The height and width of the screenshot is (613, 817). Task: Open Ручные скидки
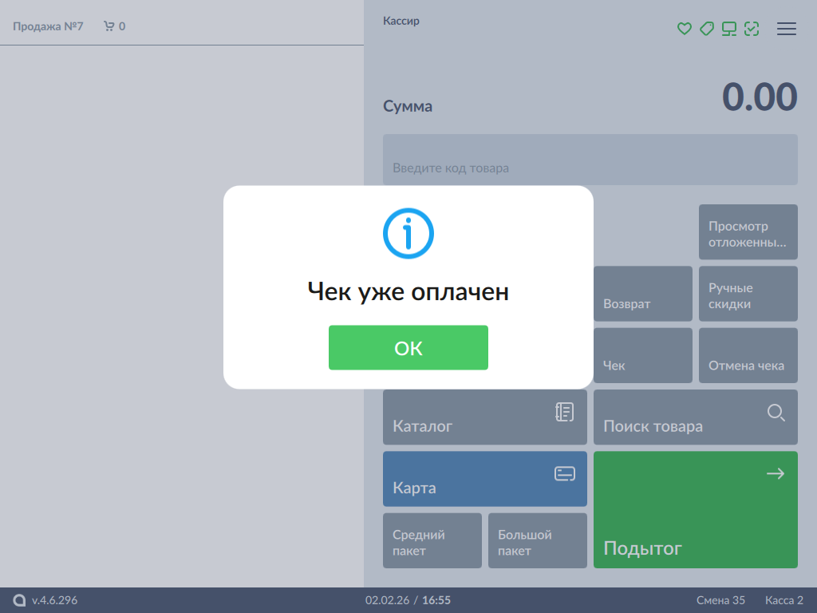[x=748, y=294]
